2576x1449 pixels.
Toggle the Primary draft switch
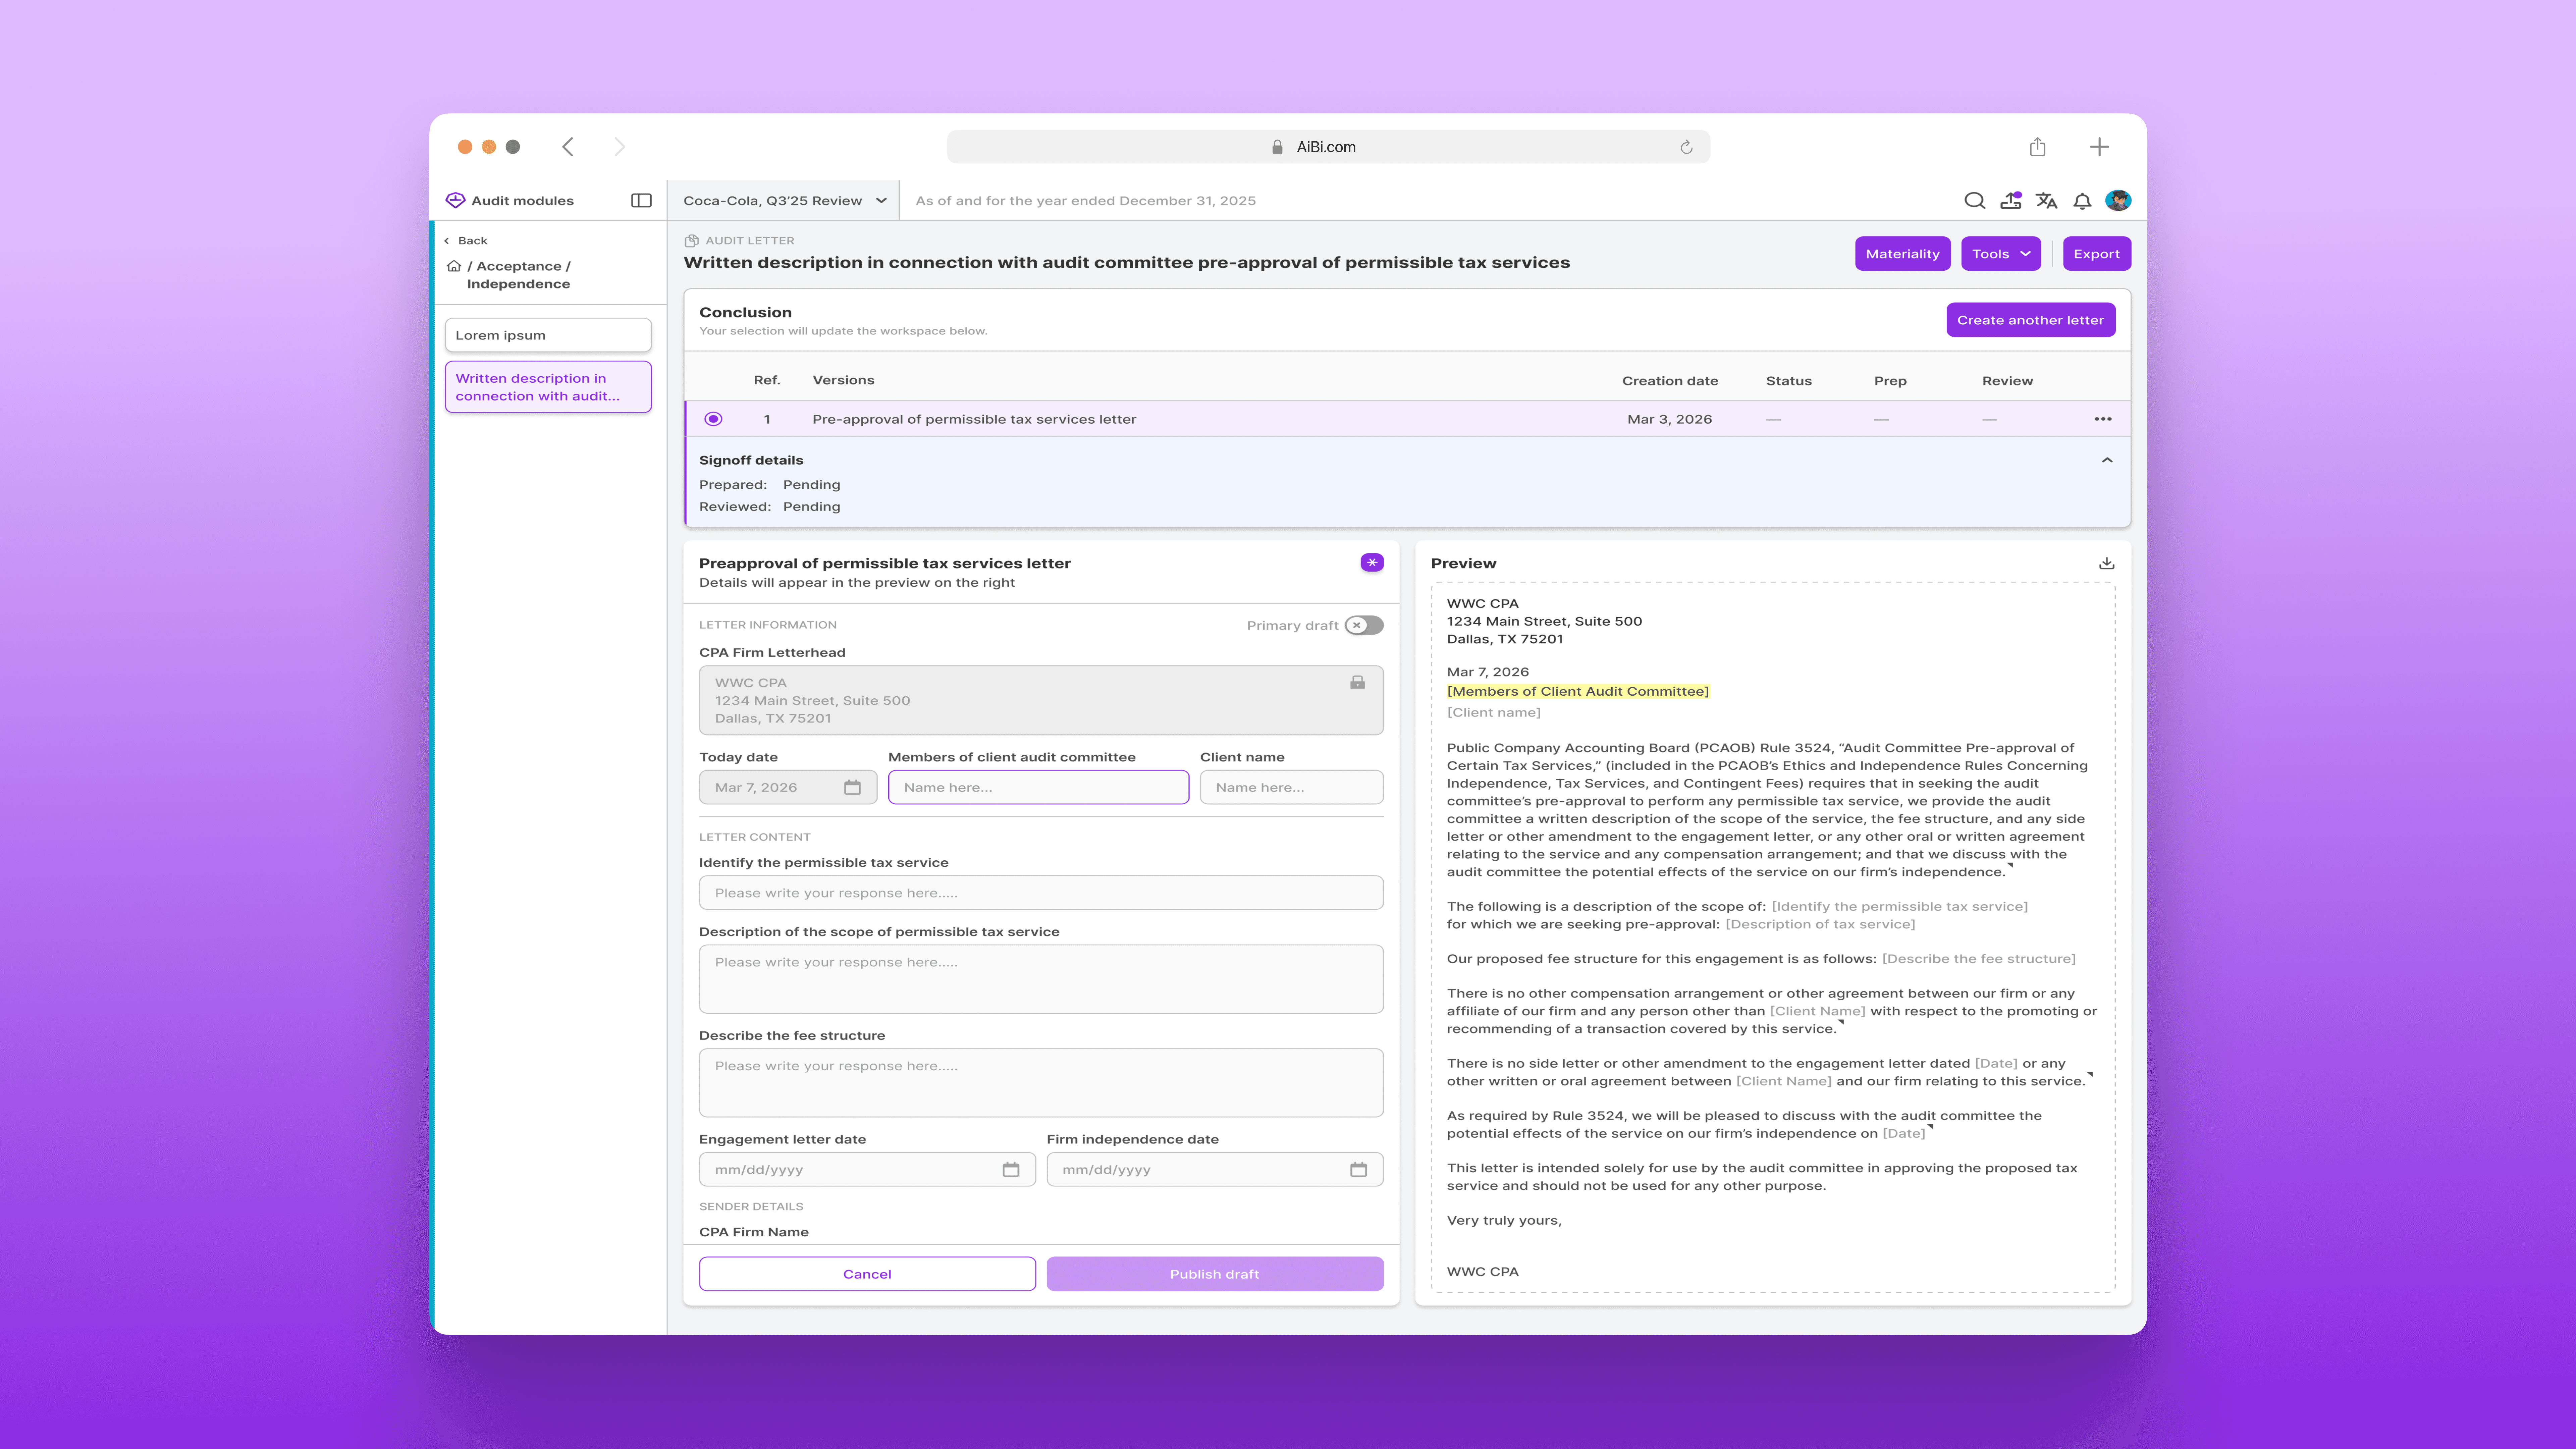1364,625
